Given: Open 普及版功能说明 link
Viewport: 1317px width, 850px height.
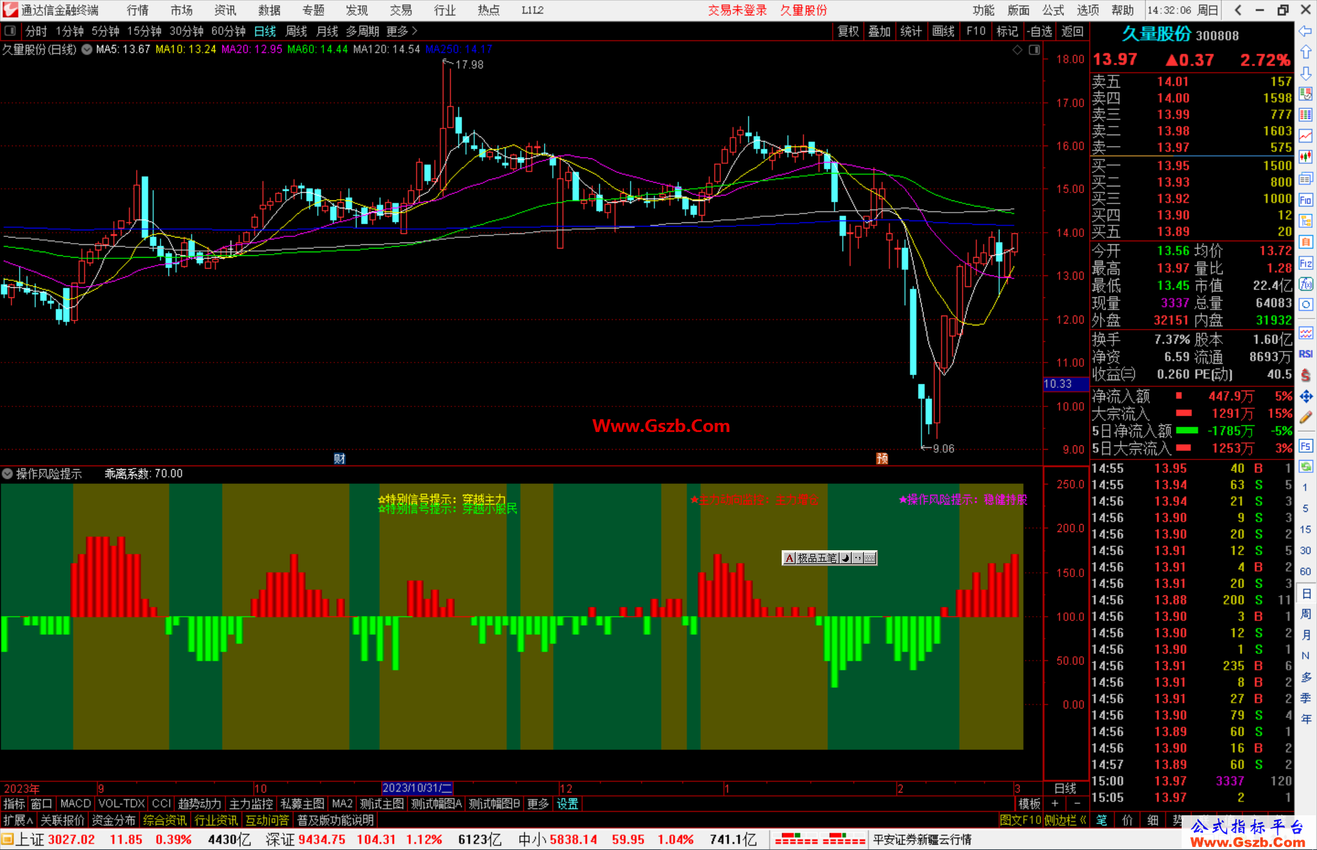Looking at the screenshot, I should click(335, 820).
